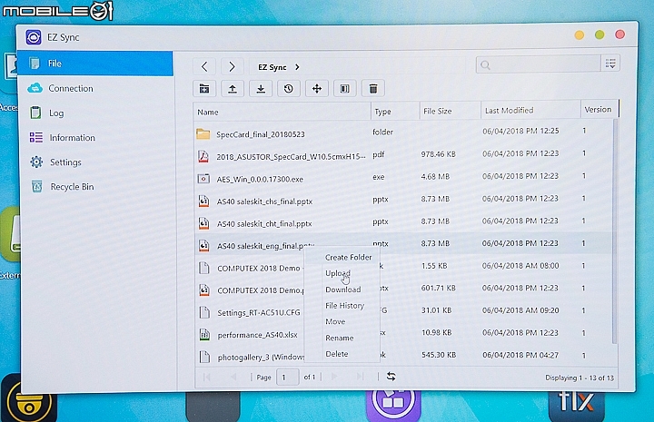This screenshot has height=422, width=654.
Task: Choose Create Folder from the context menu
Action: click(348, 258)
